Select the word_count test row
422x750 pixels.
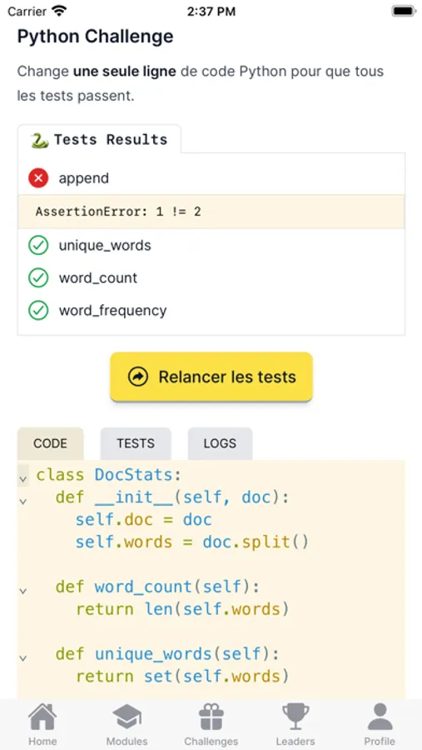211,277
